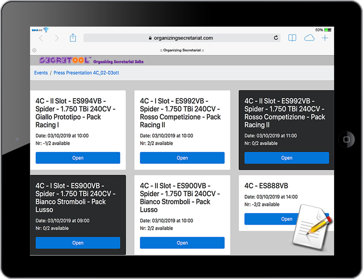Go to Events breadcrumb link
Screen dimensions: 363x279
(x=41, y=73)
